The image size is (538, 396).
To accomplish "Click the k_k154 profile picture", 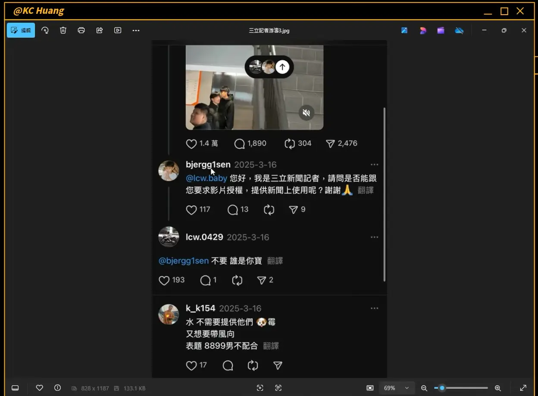I will pyautogui.click(x=169, y=314).
